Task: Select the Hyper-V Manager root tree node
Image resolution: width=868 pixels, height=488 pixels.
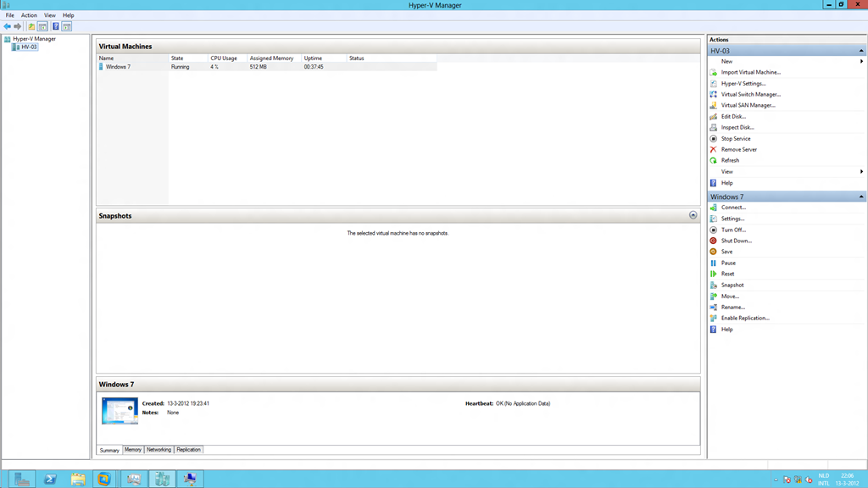Action: click(34, 39)
